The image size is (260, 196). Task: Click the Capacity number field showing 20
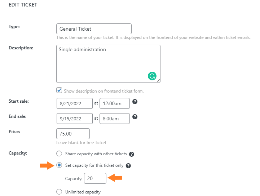[x=95, y=178]
